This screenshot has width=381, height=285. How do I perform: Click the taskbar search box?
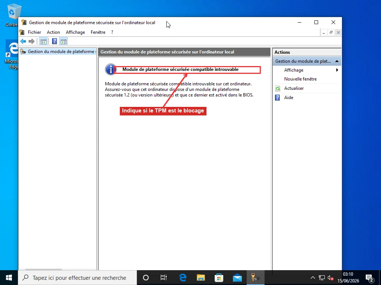click(77, 278)
